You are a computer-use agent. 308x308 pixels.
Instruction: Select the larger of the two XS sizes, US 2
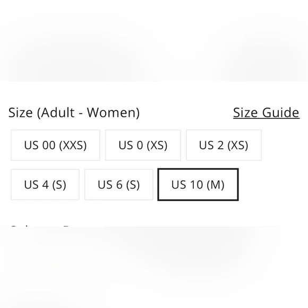[x=224, y=145]
